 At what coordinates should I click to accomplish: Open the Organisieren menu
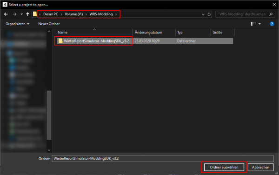[17, 24]
